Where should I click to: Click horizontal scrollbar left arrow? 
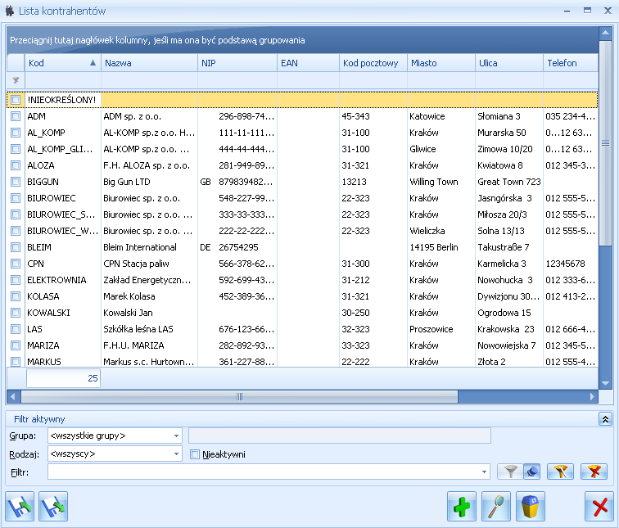12,396
